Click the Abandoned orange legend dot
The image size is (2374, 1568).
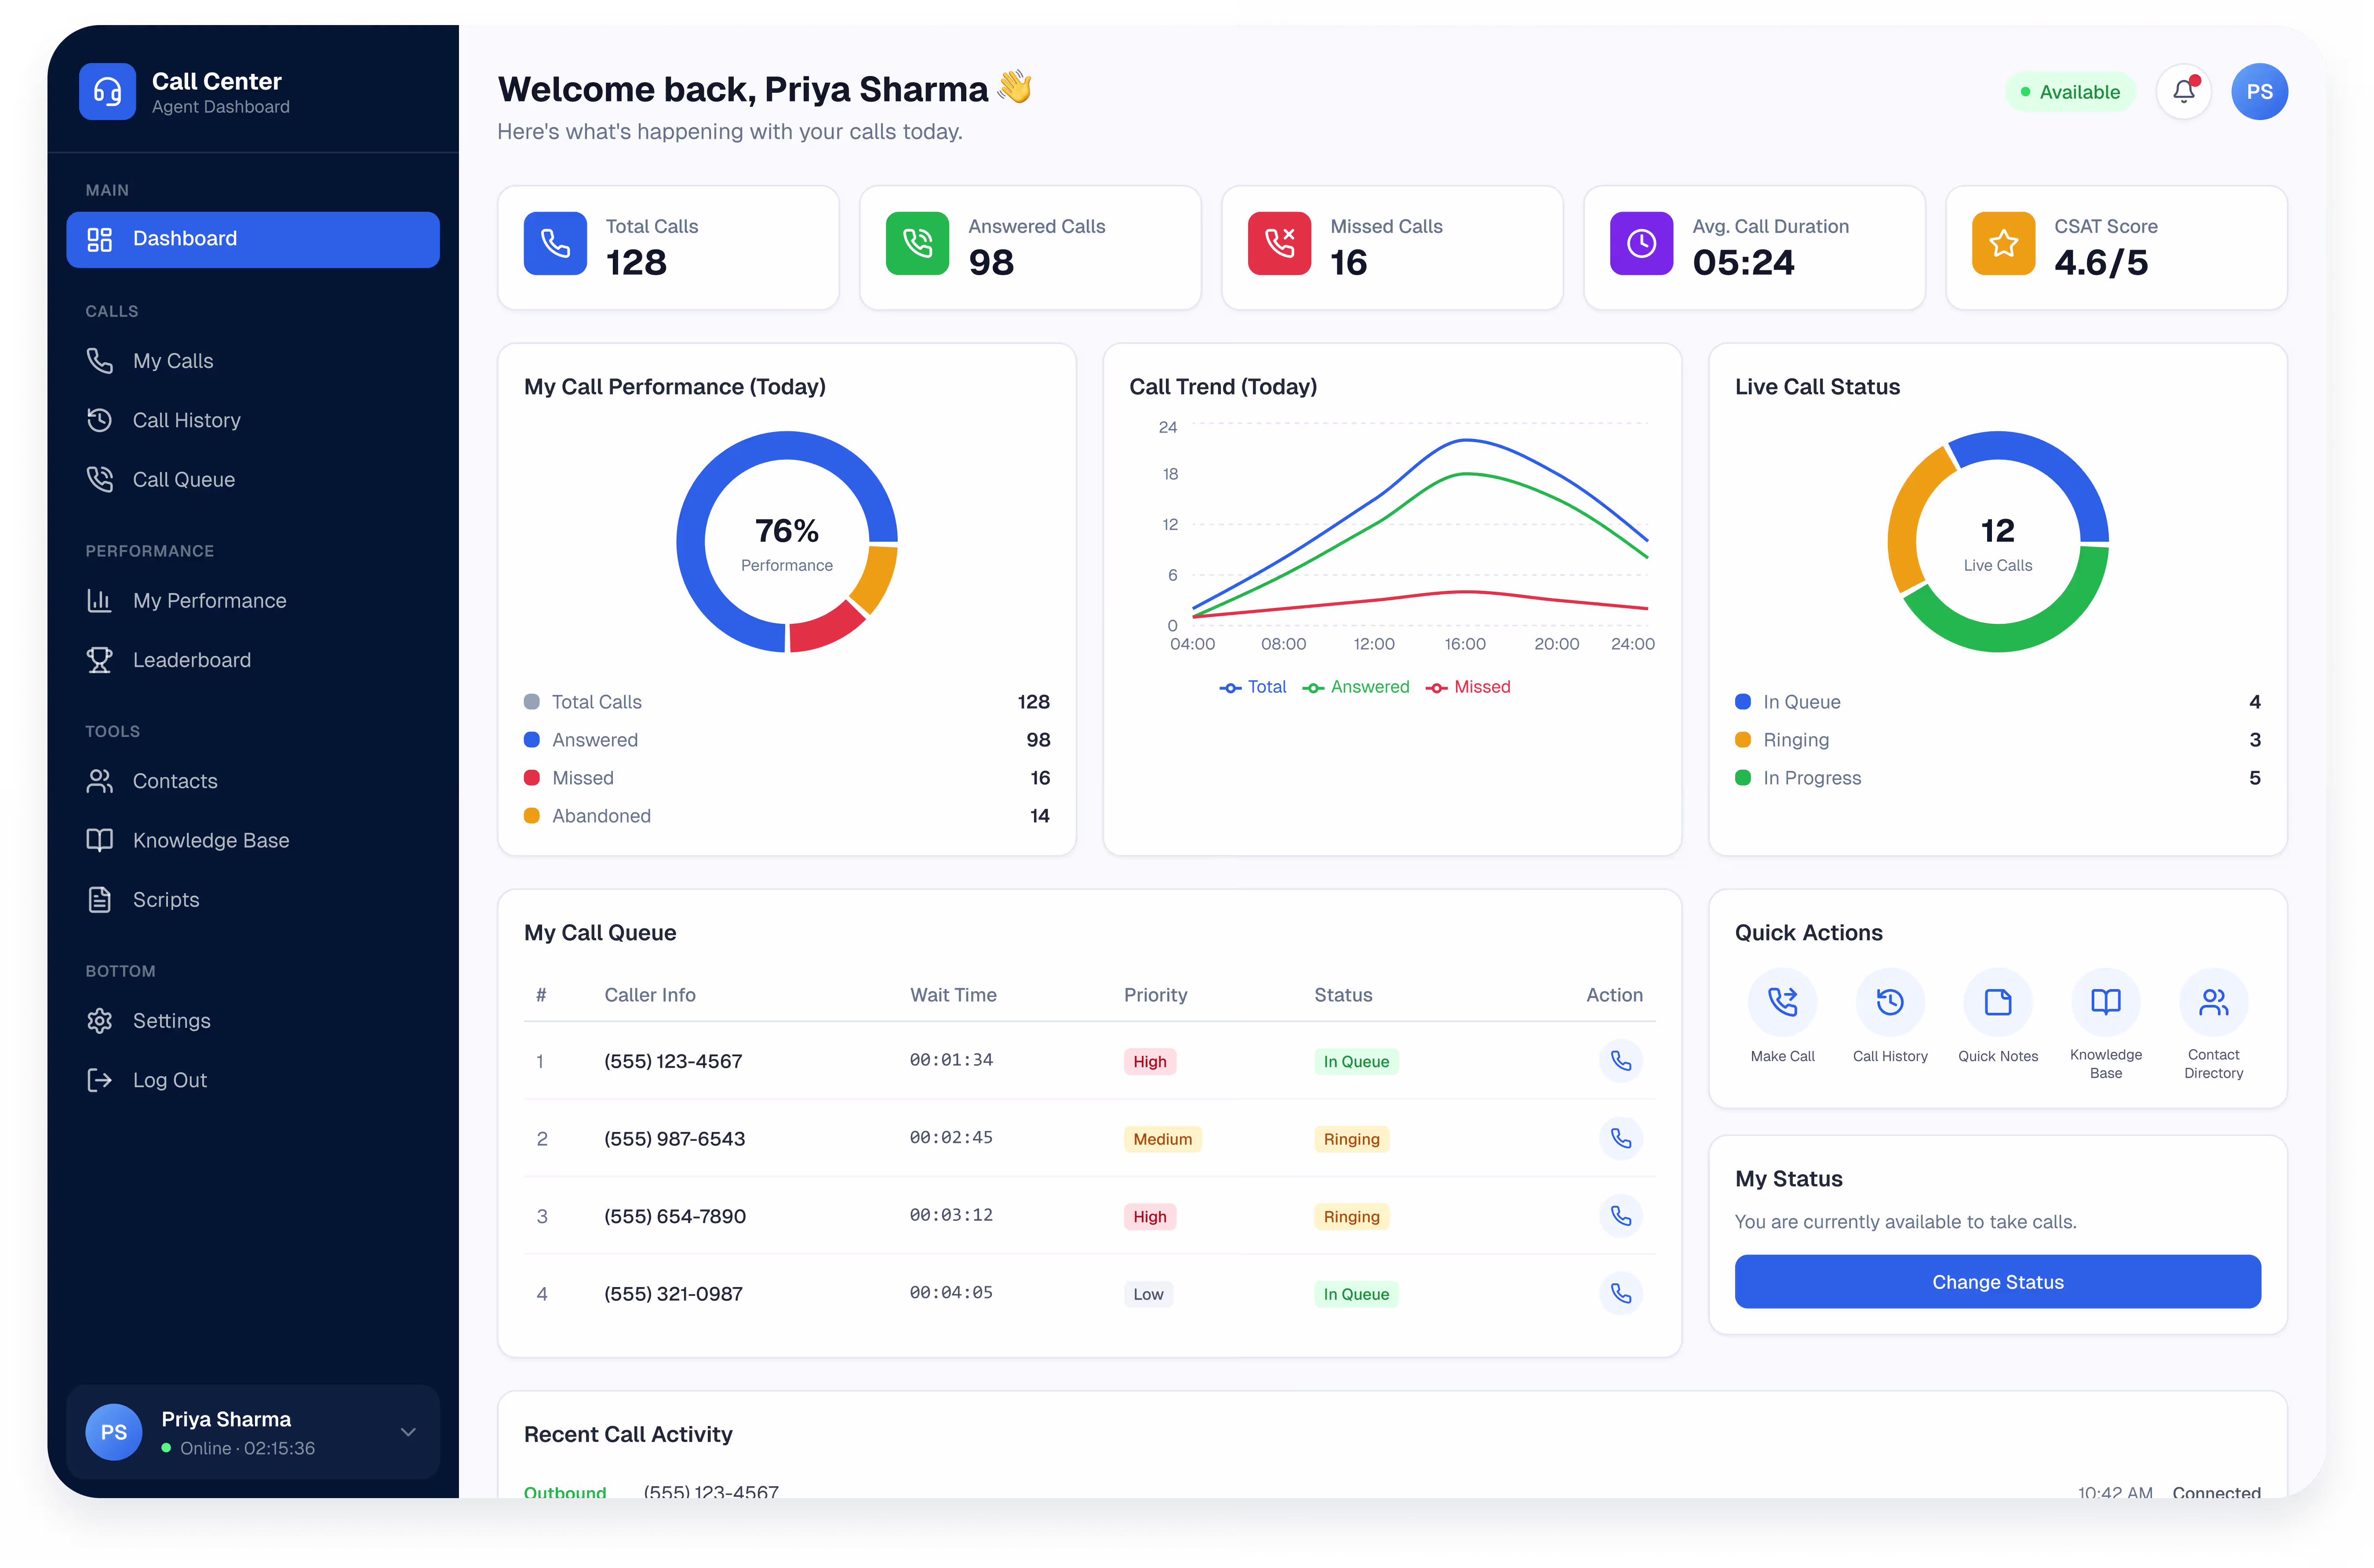point(532,816)
